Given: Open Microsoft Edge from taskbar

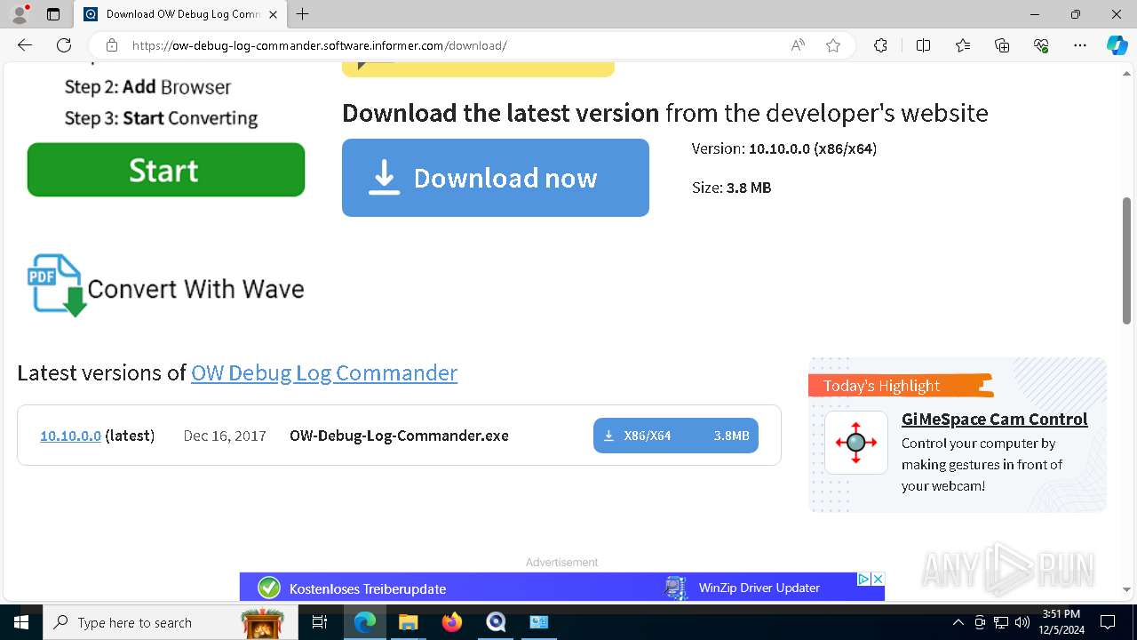Looking at the screenshot, I should tap(365, 622).
